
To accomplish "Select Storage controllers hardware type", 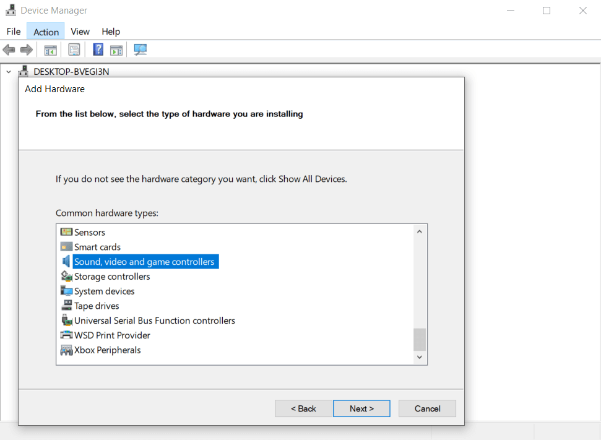I will pos(112,277).
